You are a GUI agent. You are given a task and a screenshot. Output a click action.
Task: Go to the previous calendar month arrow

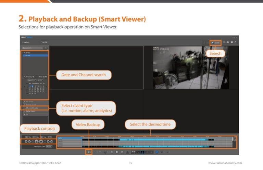coord(25,87)
